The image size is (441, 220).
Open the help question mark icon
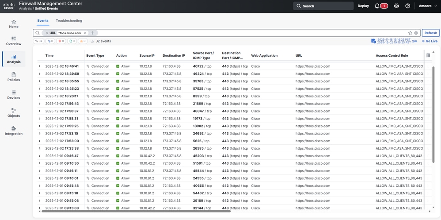point(407,6)
